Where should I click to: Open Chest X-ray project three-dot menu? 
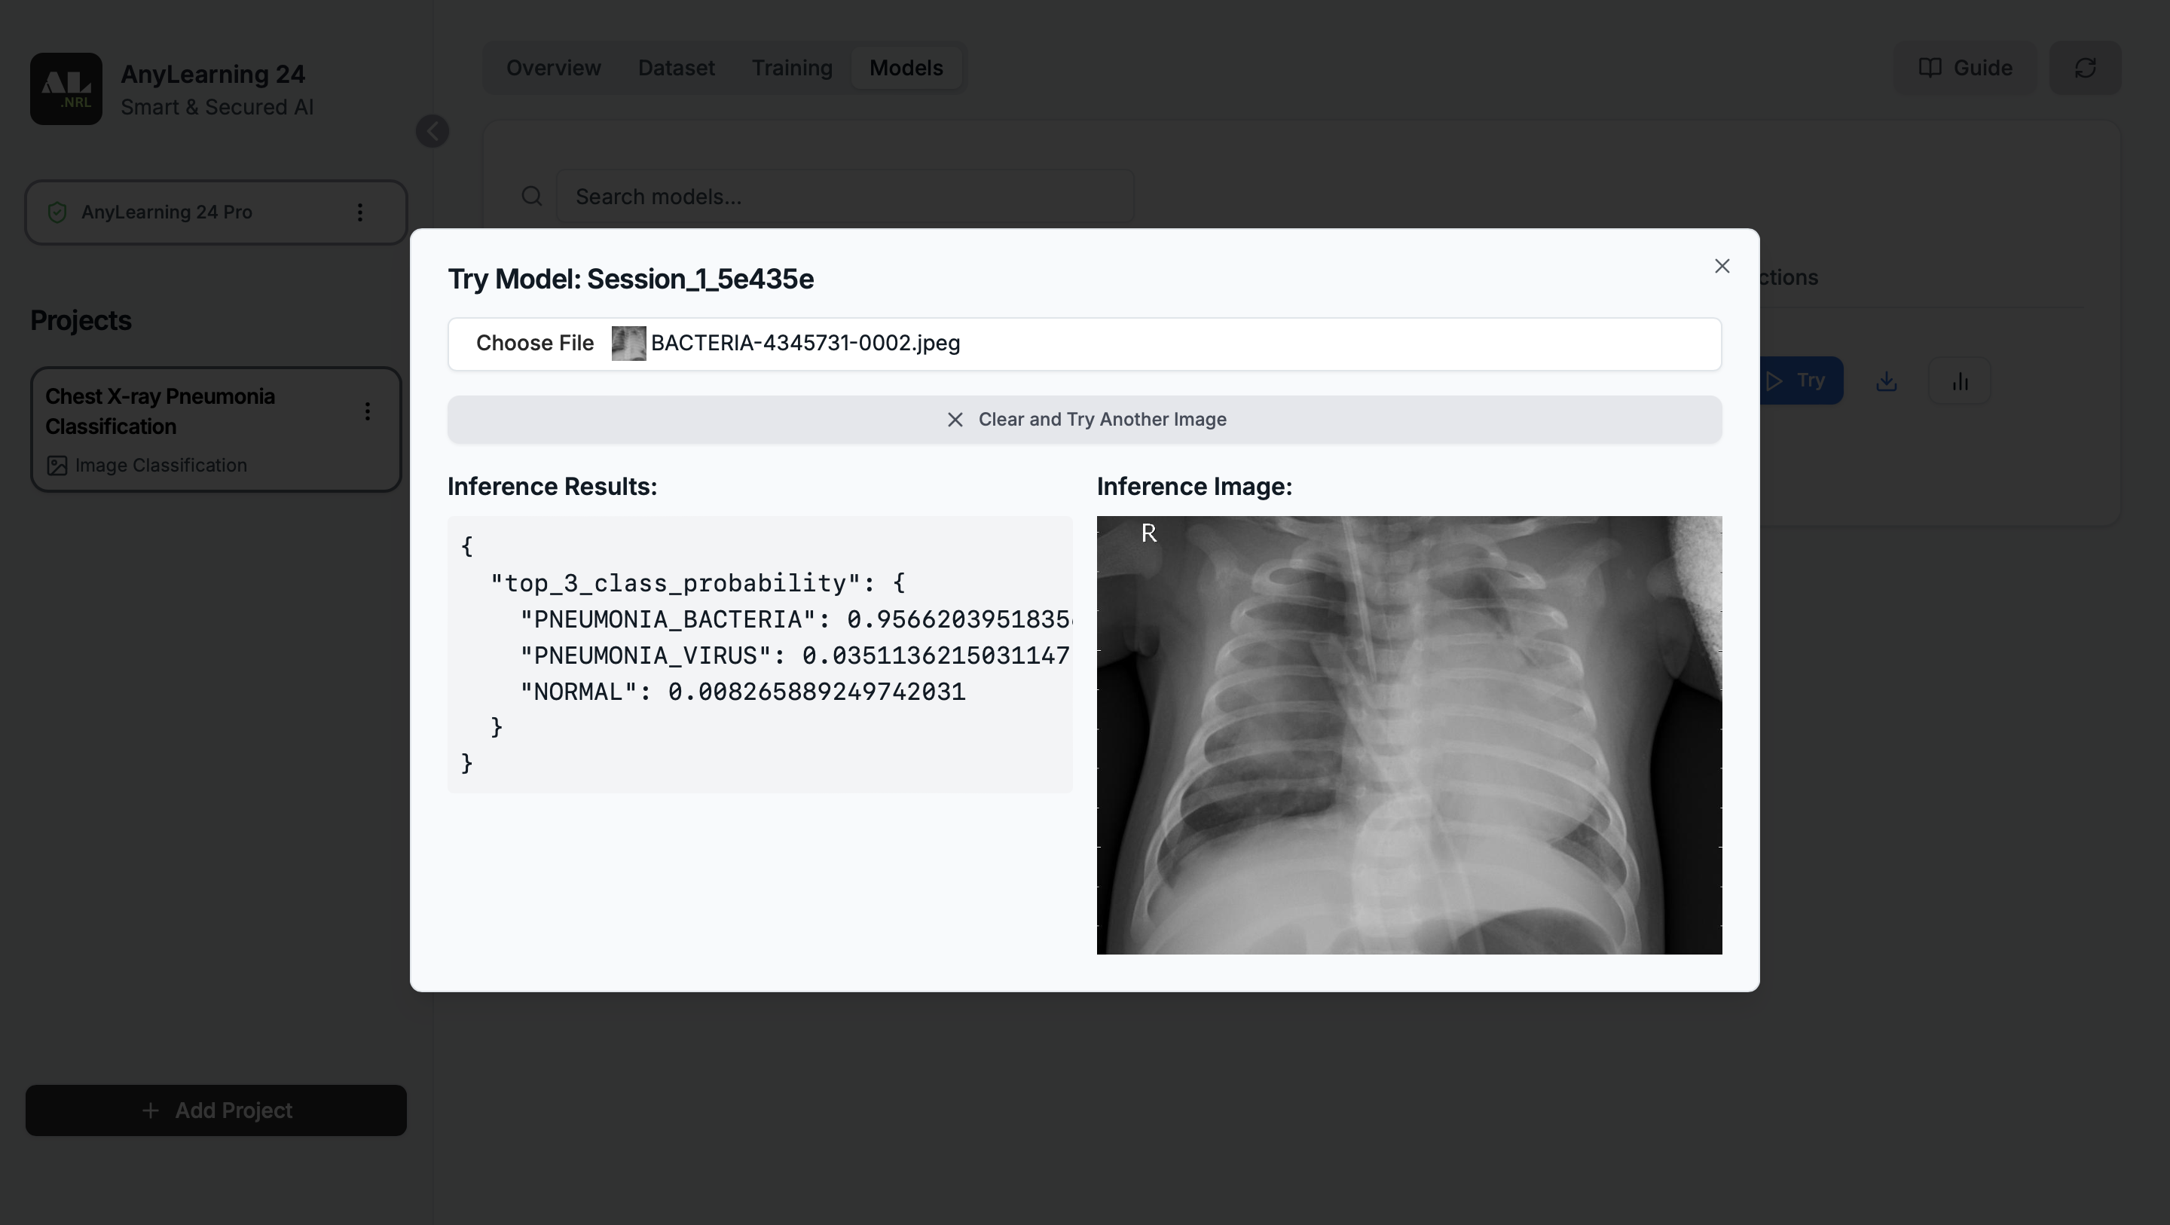(367, 411)
